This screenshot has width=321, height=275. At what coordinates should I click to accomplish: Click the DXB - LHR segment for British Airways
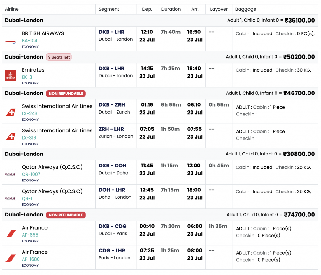(111, 32)
